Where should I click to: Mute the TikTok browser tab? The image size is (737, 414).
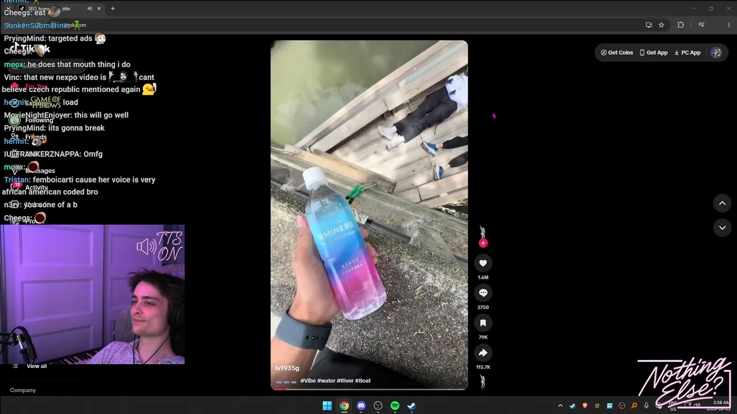[89, 9]
